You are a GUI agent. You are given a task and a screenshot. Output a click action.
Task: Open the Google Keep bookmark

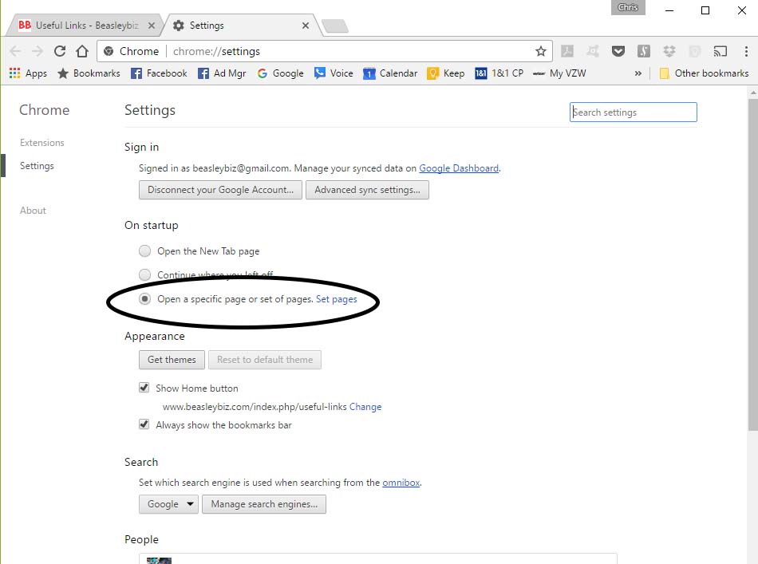tap(445, 73)
